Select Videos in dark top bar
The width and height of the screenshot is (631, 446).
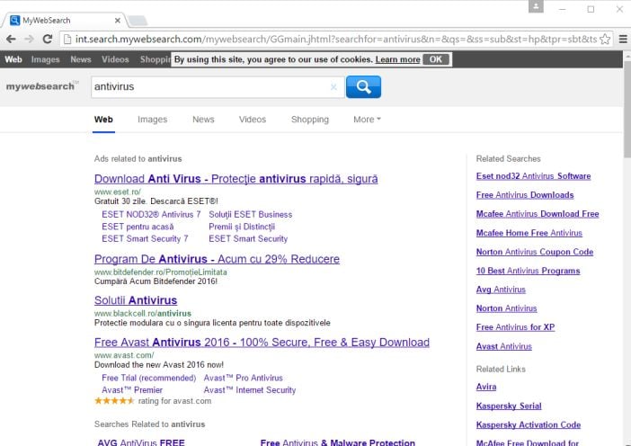[x=115, y=59]
